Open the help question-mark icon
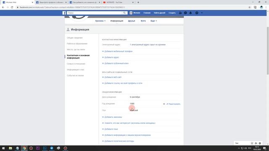 coord(197,13)
